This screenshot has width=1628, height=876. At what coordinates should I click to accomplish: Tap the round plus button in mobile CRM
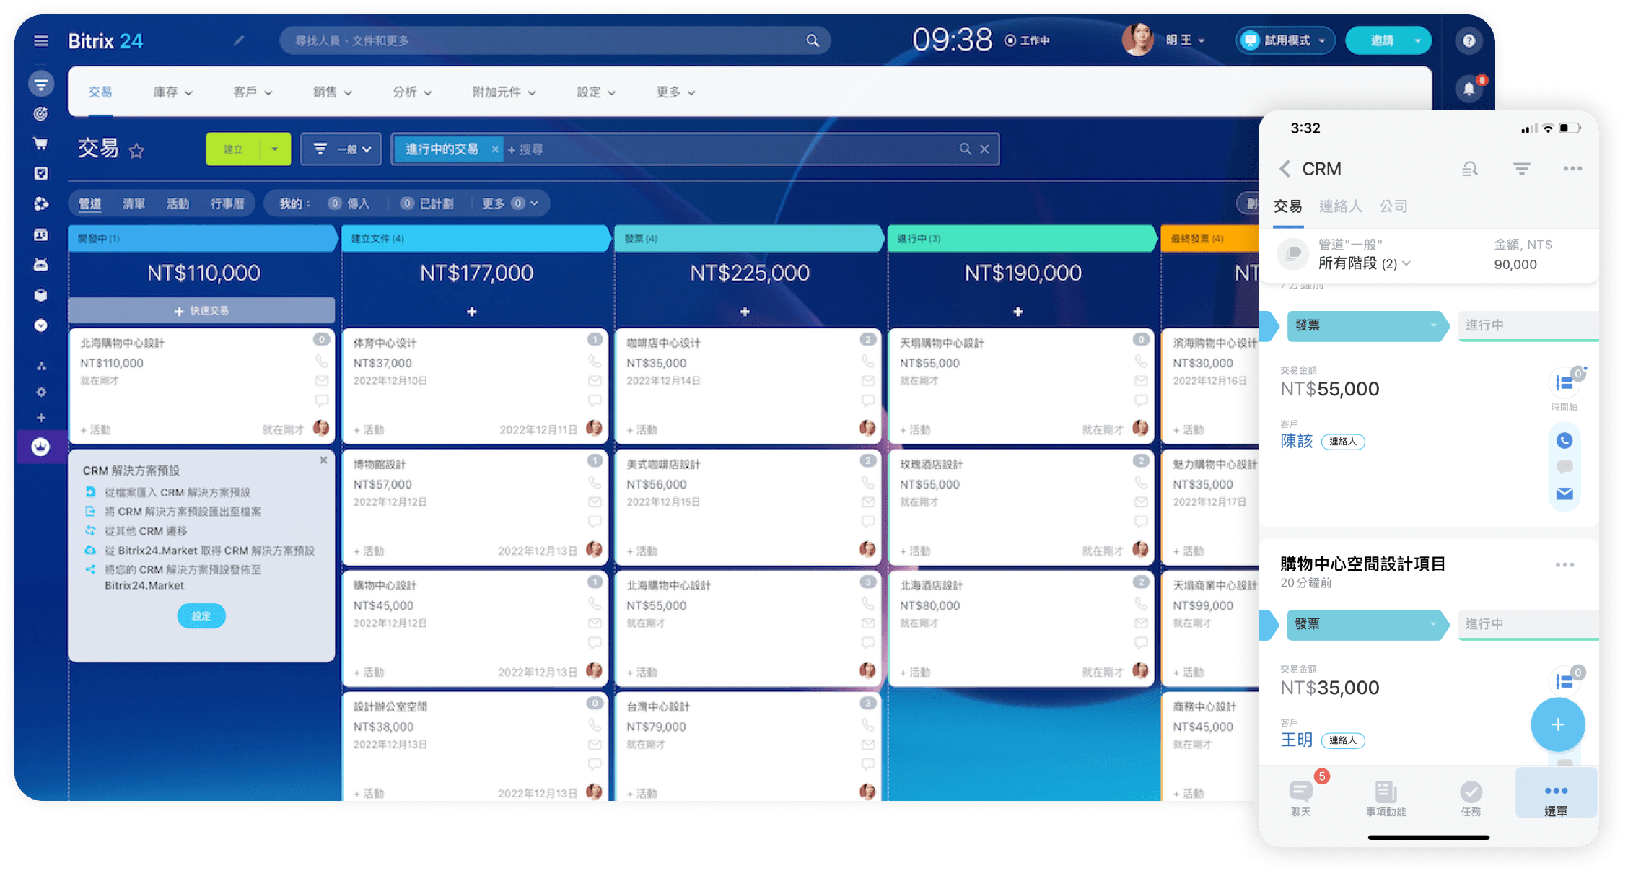tap(1557, 724)
